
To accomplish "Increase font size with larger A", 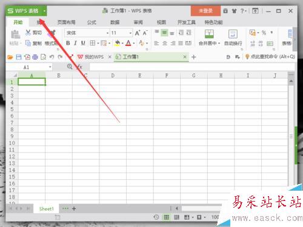I will [x=138, y=33].
